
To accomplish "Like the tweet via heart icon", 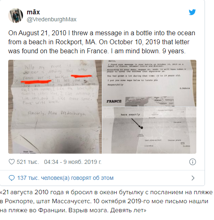I will (12, 162).
